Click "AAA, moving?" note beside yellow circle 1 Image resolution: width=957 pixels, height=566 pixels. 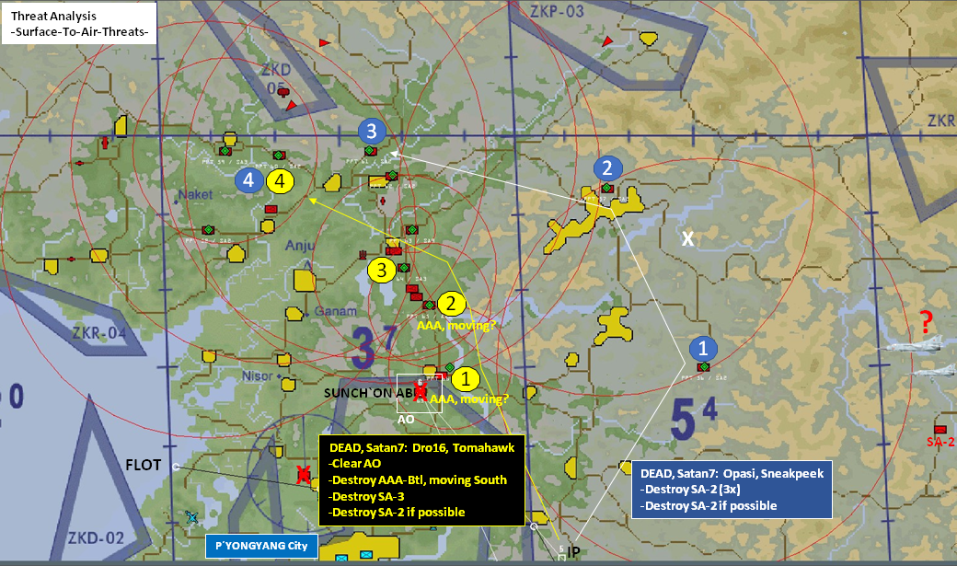[x=468, y=399]
